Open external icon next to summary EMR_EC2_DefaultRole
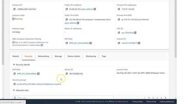185x104 pixels. [90, 43]
